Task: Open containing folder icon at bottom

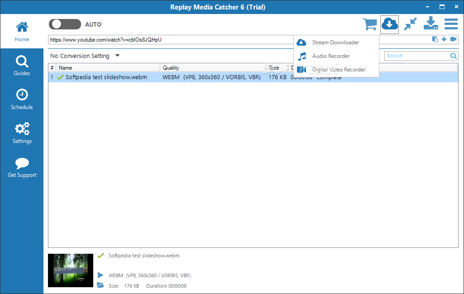Action: pos(100,285)
